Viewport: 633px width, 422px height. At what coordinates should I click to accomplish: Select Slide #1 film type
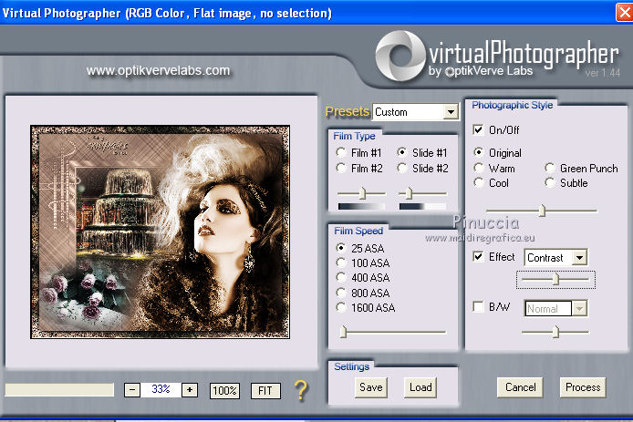(x=401, y=152)
